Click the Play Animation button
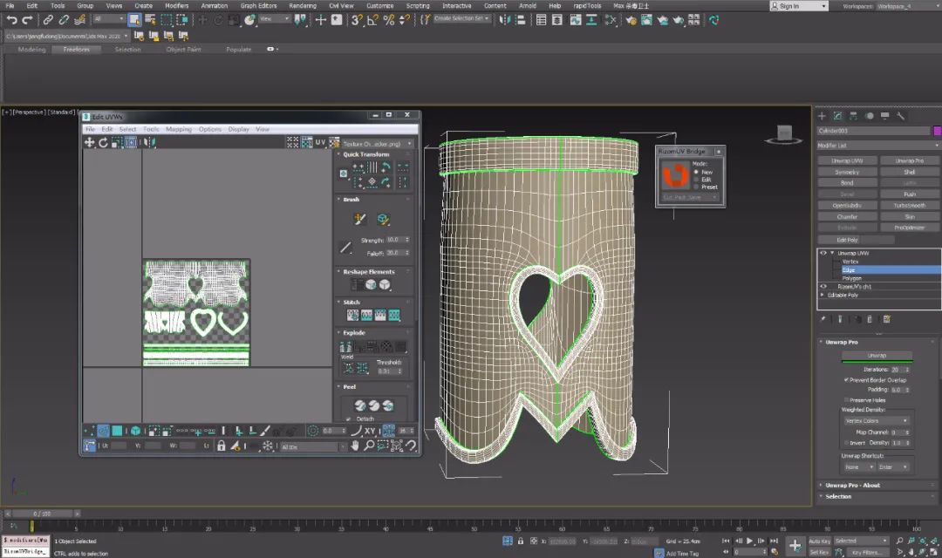Image resolution: width=942 pixels, height=558 pixels. (749, 541)
